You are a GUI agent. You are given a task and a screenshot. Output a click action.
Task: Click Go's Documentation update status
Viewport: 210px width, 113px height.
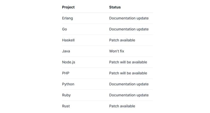(x=129, y=29)
